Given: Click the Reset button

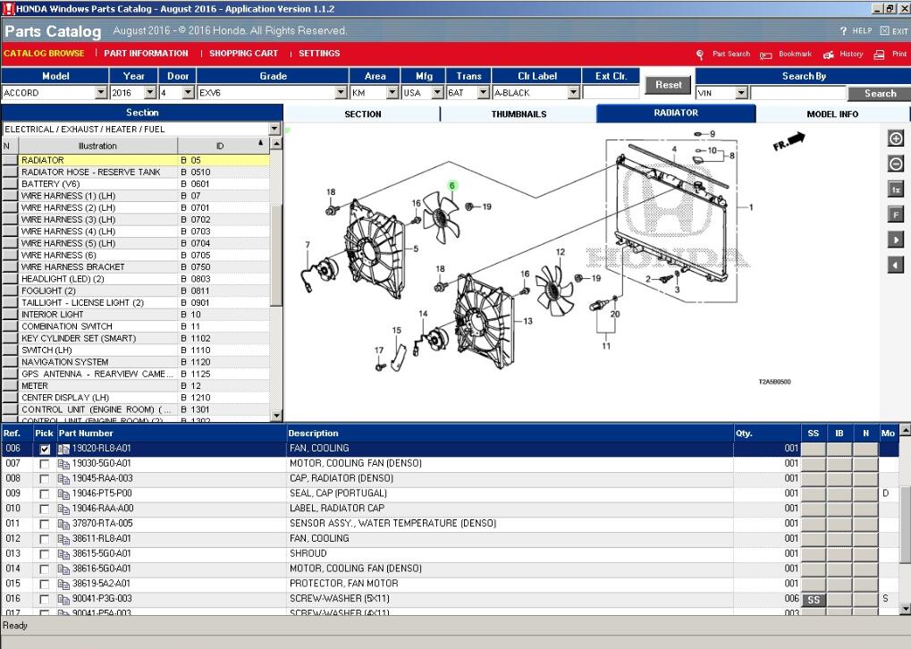Looking at the screenshot, I should 668,85.
